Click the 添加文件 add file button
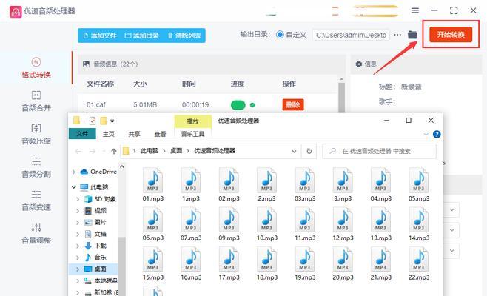 pos(100,36)
